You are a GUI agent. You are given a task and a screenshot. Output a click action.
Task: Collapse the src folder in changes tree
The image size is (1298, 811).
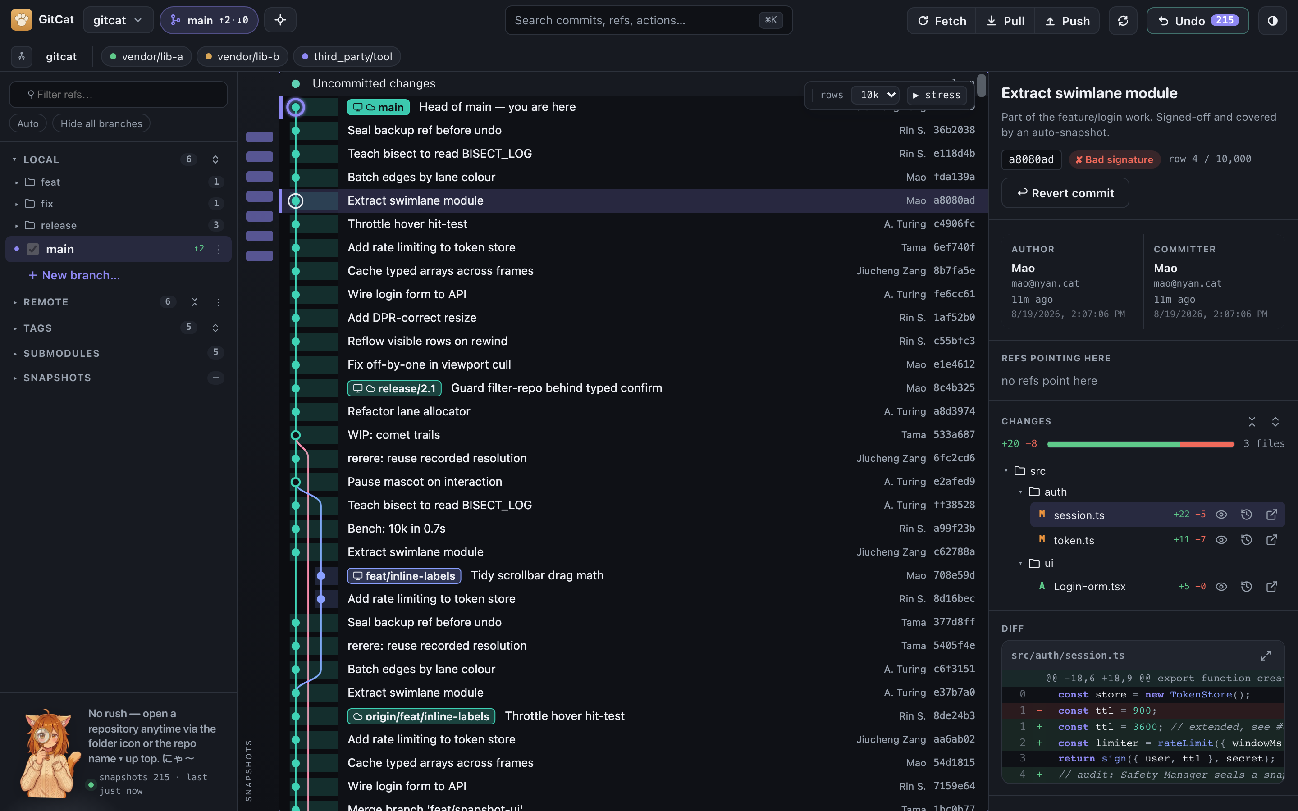[1006, 471]
